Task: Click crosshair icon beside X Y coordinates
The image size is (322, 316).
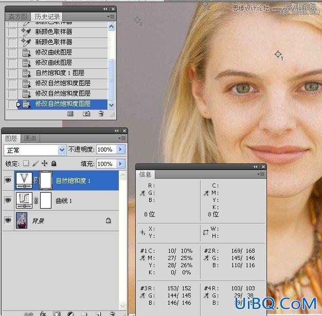Action: pyautogui.click(x=142, y=232)
